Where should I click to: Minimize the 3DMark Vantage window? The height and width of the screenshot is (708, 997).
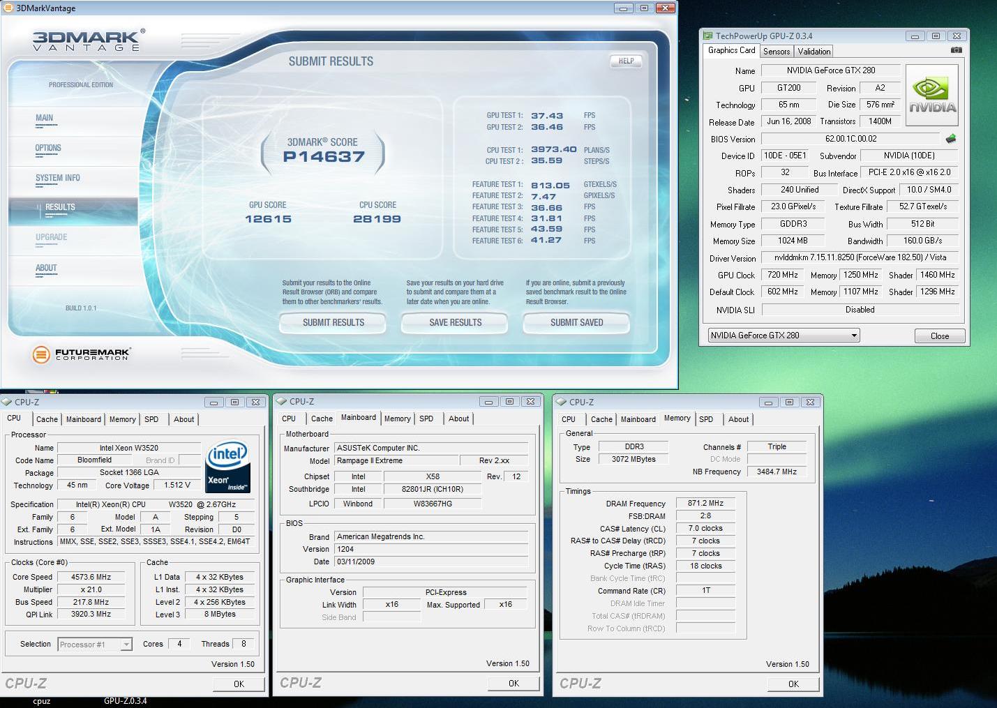[x=624, y=8]
